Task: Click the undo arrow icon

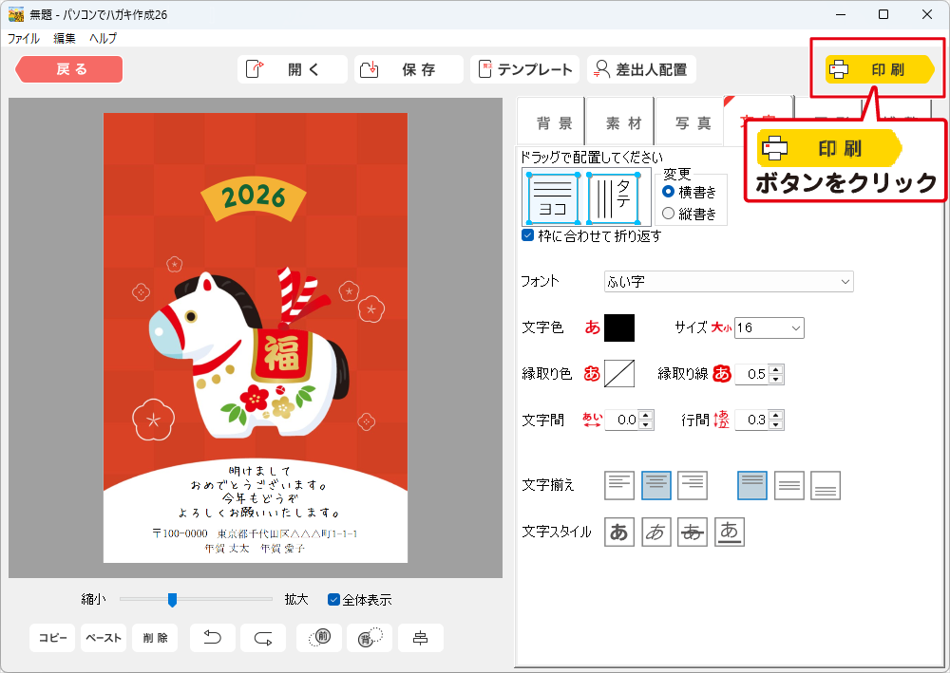Action: point(213,638)
